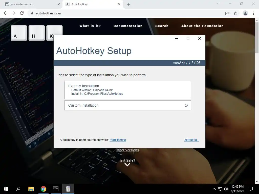The height and width of the screenshot is (194, 259).
Task: Open Command Prompt from taskbar
Action: [x=56, y=189]
